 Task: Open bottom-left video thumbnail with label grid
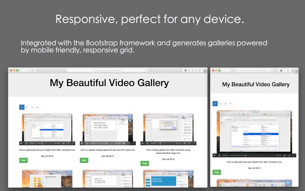[47, 179]
